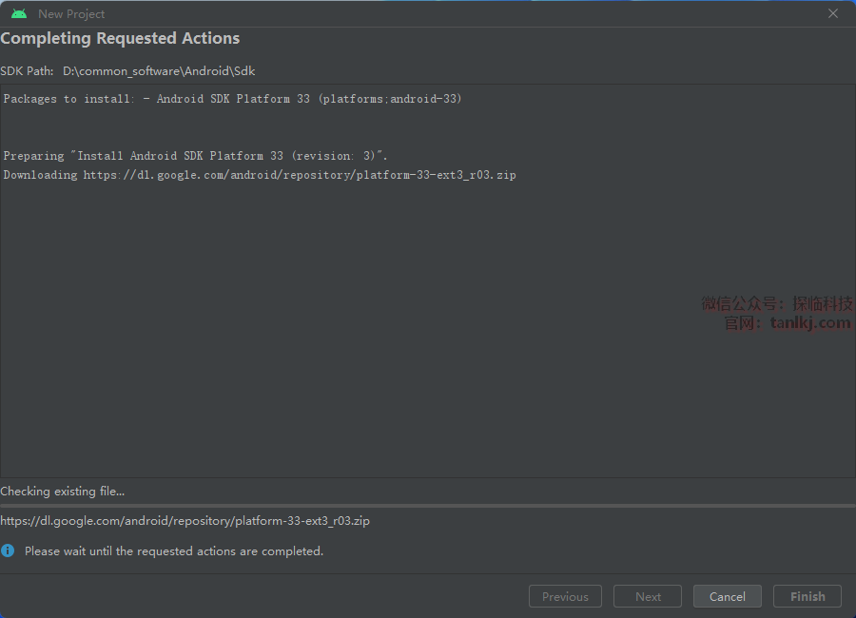Click the blue info icon

(8, 550)
